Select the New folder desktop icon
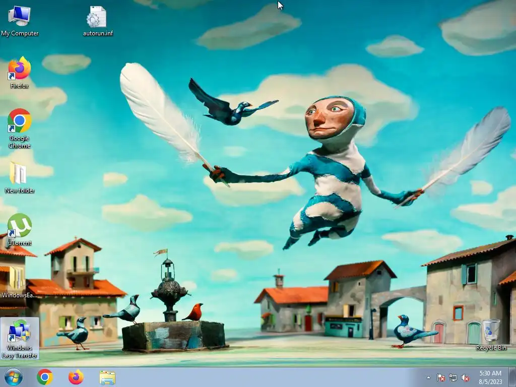Screen dimensions: 516x387 [x=20, y=178]
